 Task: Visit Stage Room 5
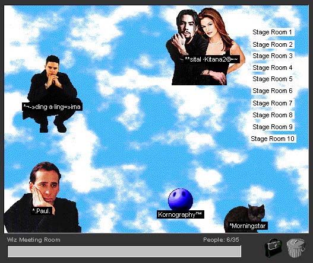click(x=273, y=79)
